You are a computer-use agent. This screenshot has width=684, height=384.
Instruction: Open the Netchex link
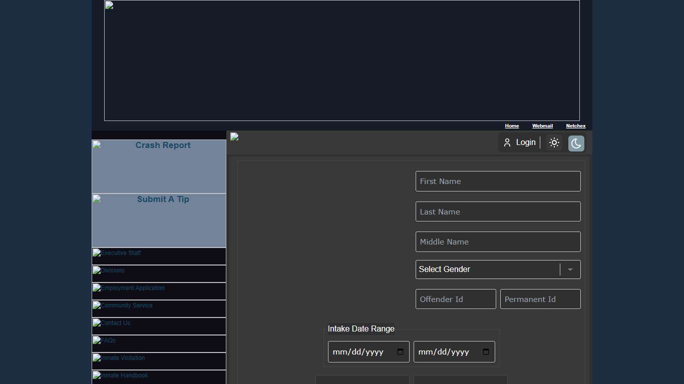575,126
